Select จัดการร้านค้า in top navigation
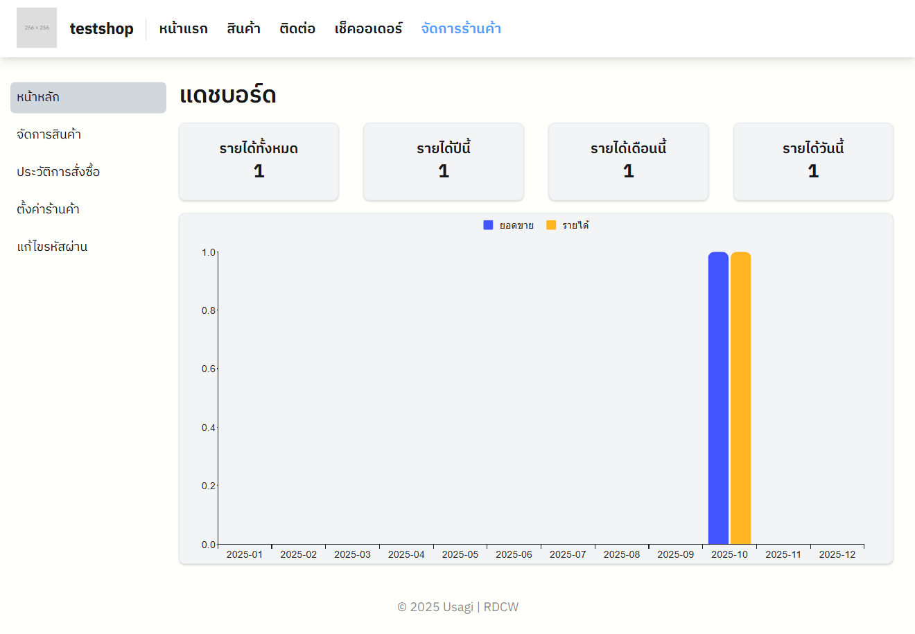This screenshot has width=915, height=634. click(461, 28)
